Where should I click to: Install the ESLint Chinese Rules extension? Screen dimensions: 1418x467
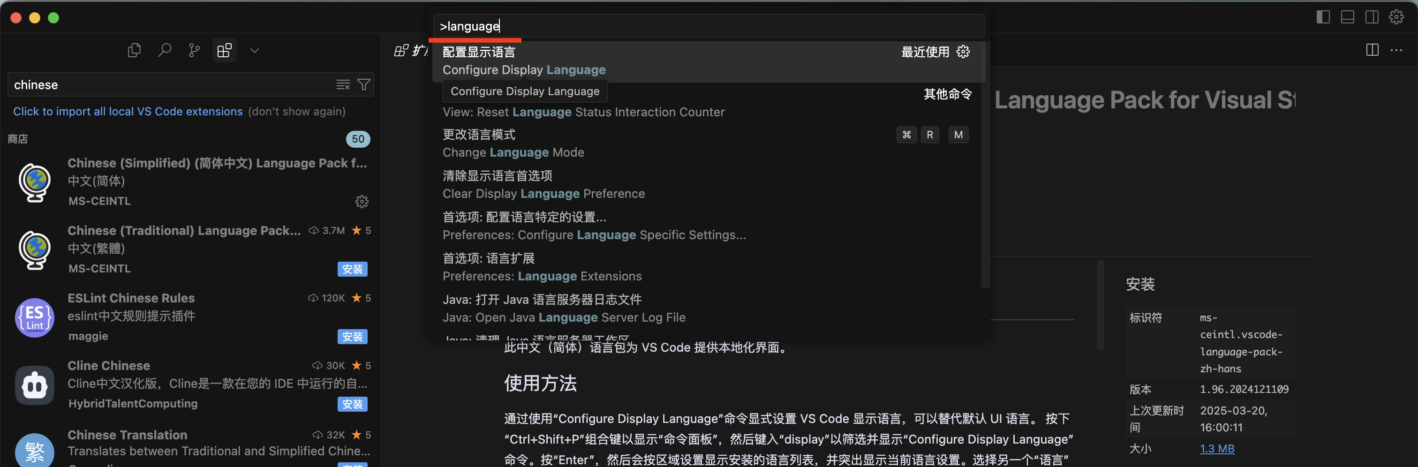[x=352, y=337]
